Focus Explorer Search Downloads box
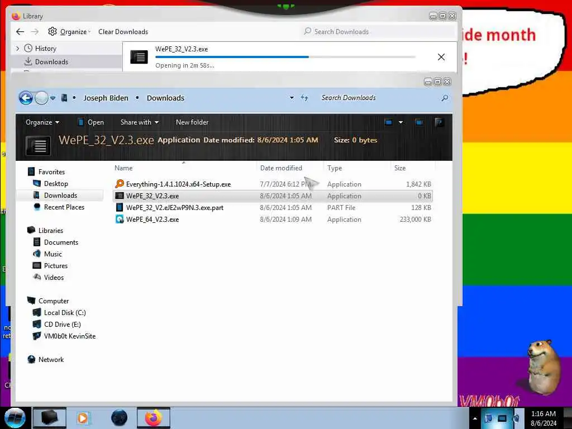This screenshot has width=572, height=429. pyautogui.click(x=379, y=98)
